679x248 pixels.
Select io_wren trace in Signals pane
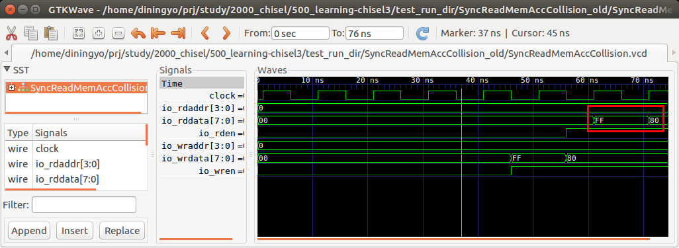[x=202, y=171]
